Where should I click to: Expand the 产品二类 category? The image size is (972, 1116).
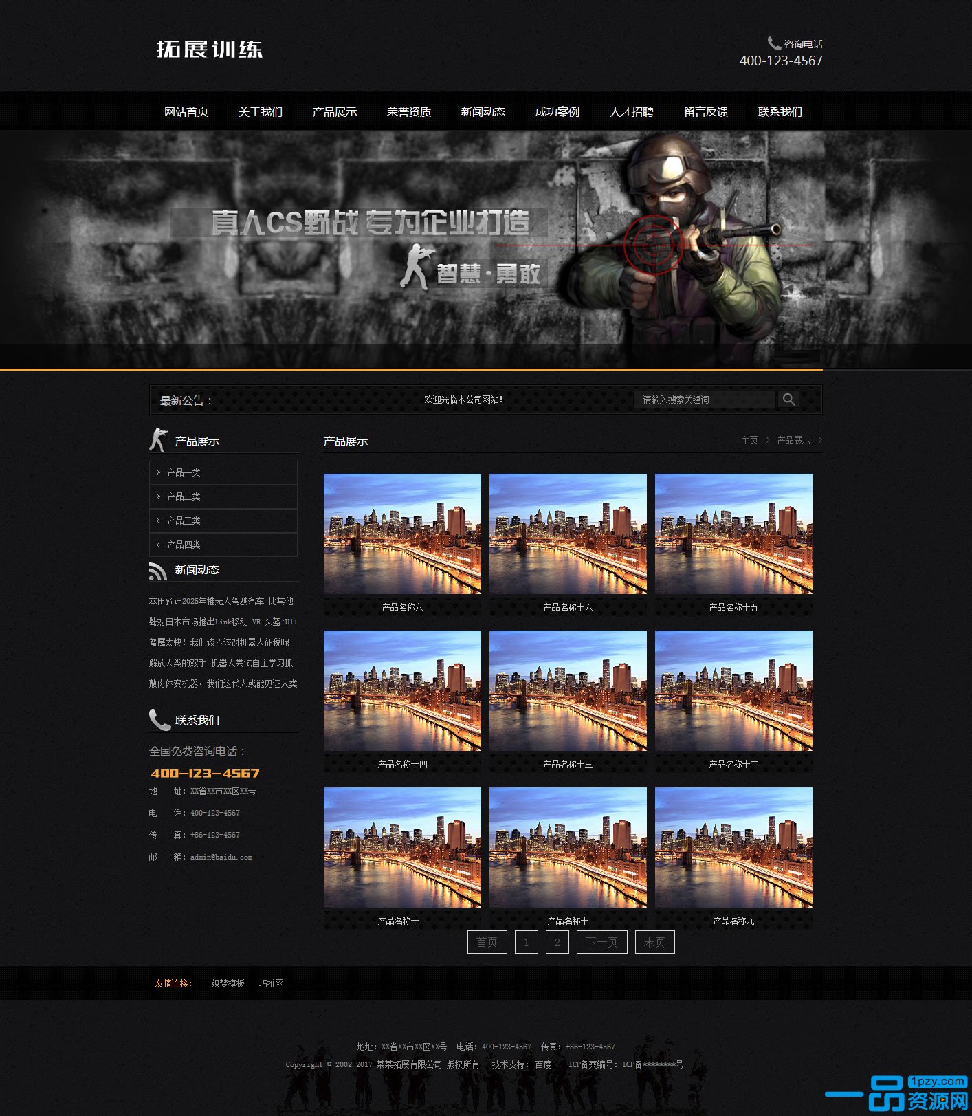pos(223,496)
